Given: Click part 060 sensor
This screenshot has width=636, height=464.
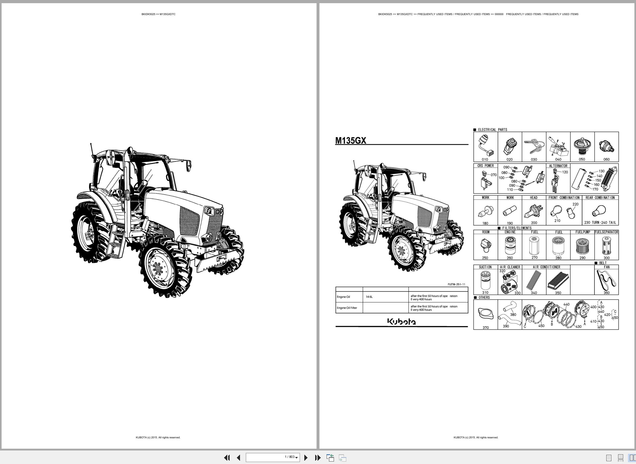Looking at the screenshot, I should tap(607, 147).
